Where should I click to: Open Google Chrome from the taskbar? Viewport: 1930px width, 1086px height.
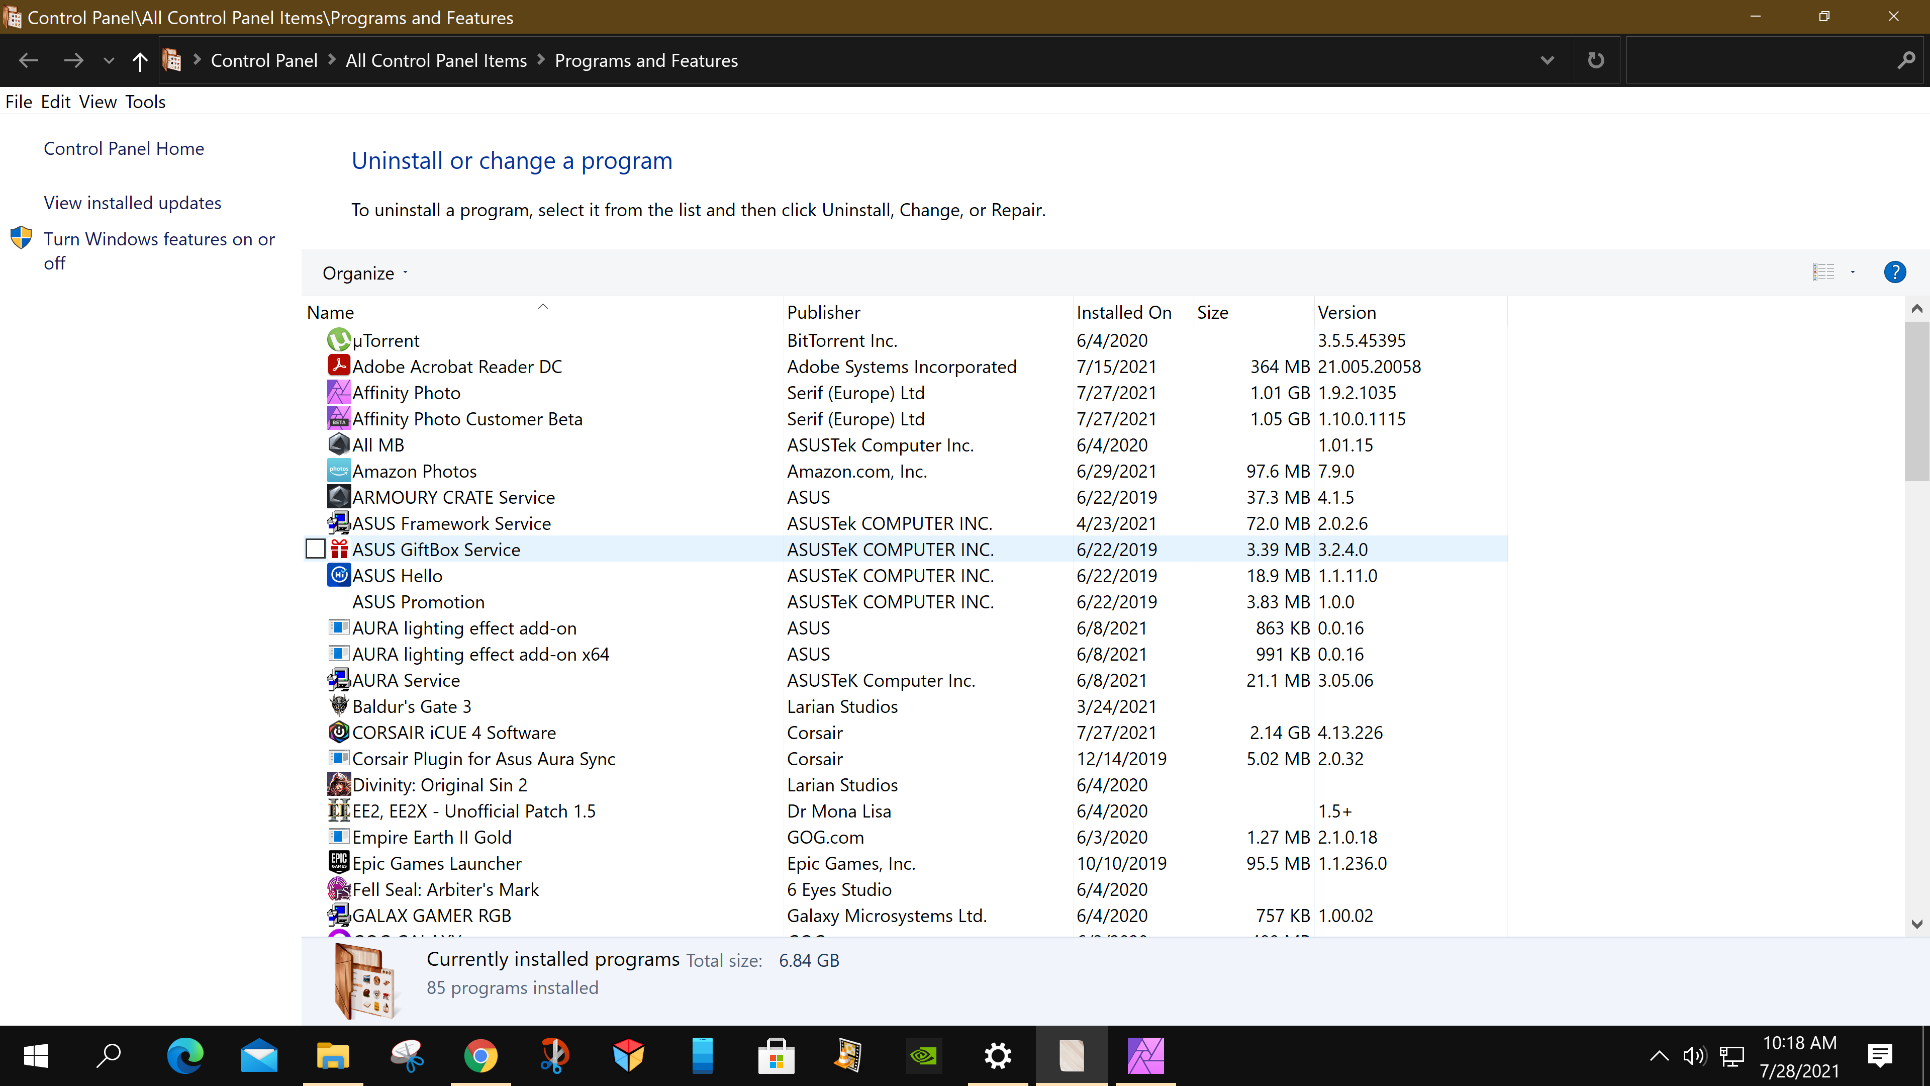[480, 1055]
